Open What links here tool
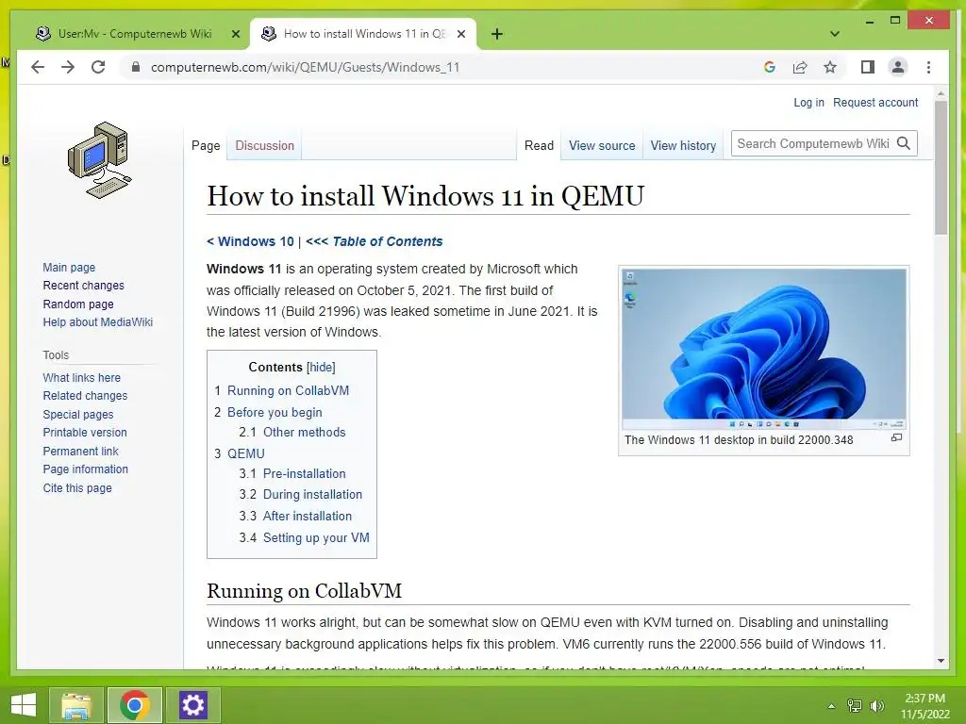 pyautogui.click(x=81, y=377)
